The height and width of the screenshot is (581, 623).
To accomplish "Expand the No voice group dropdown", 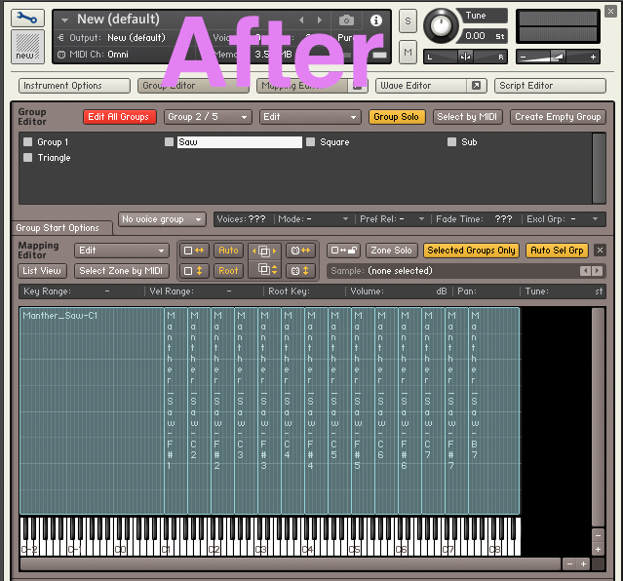I will click(162, 219).
